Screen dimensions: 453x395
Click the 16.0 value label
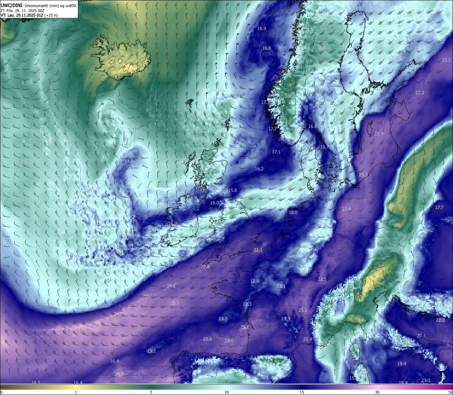[x=214, y=203]
